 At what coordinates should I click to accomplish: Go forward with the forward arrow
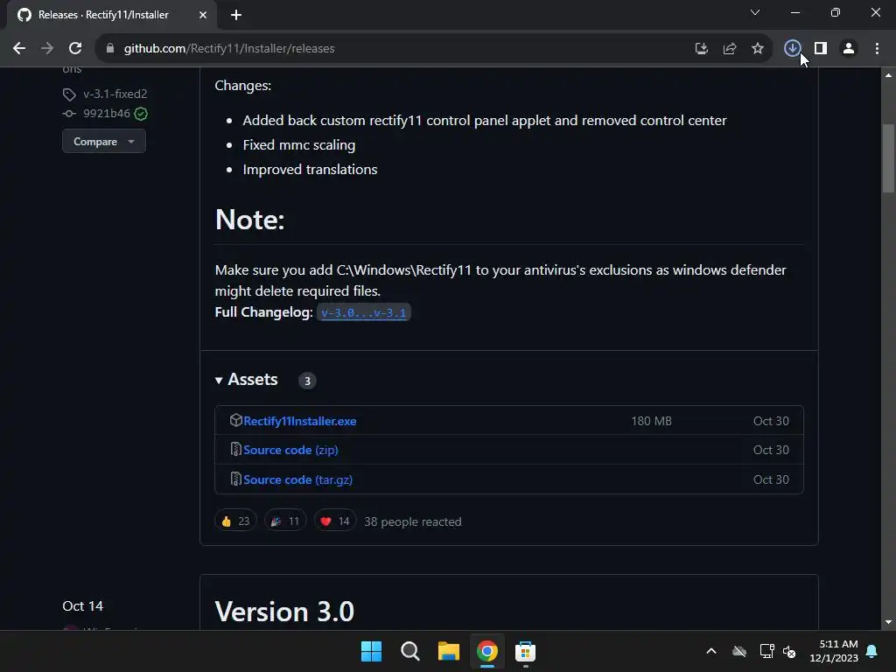point(47,49)
